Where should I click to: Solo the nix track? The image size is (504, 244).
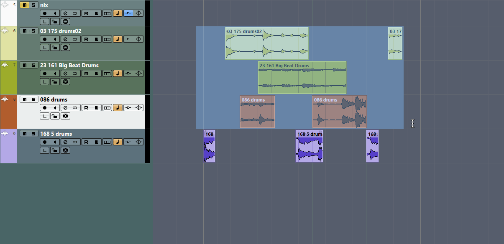[33, 5]
